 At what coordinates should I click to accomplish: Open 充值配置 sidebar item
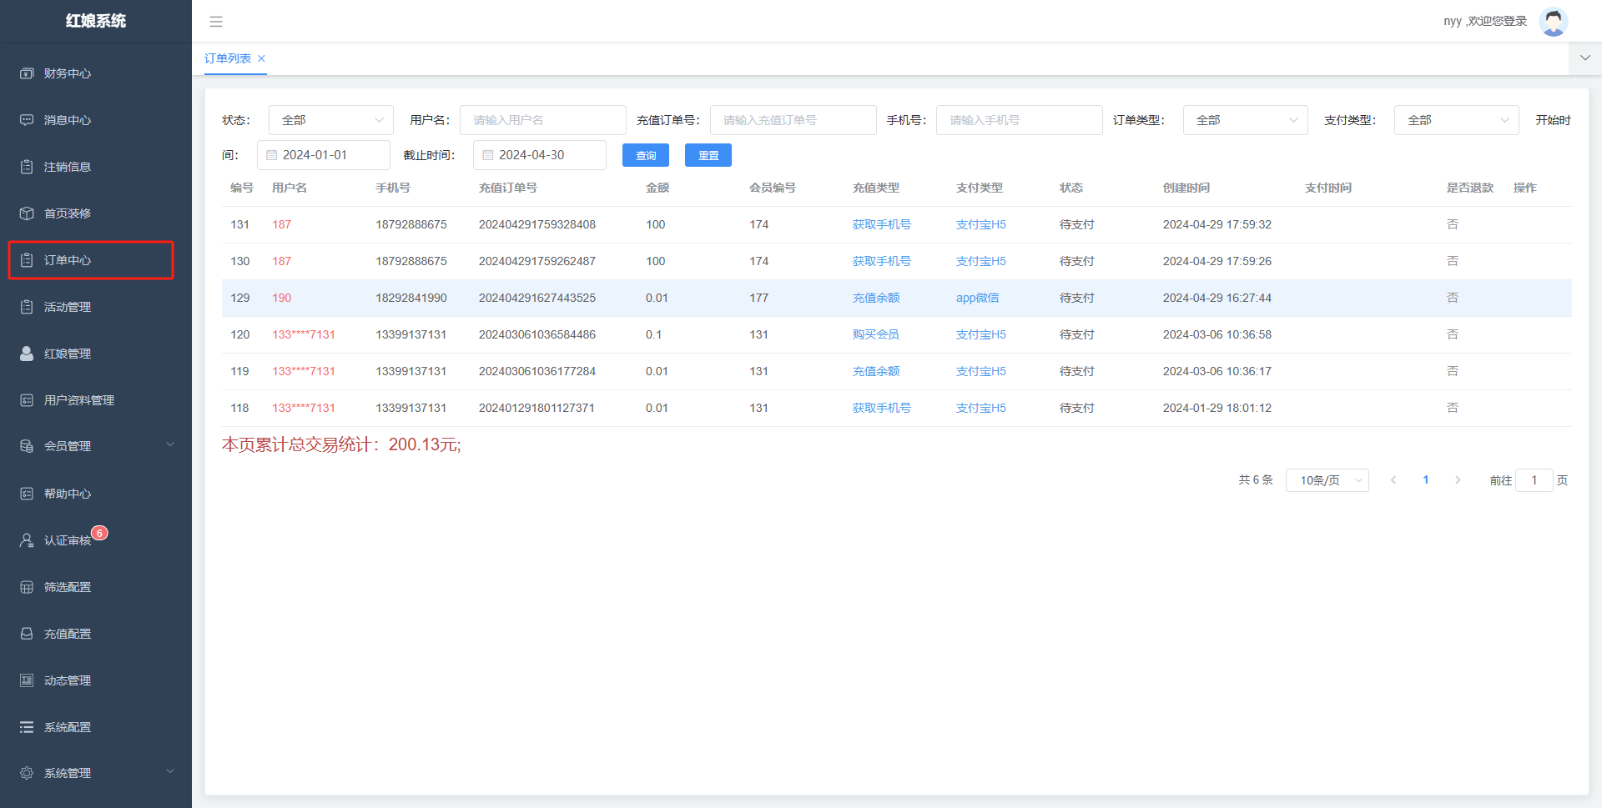(x=68, y=634)
